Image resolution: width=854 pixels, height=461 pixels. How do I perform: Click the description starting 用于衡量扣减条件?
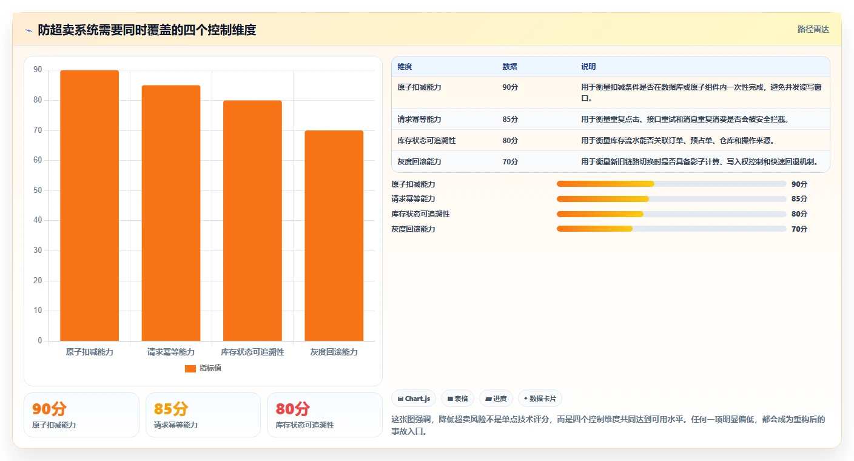702,92
